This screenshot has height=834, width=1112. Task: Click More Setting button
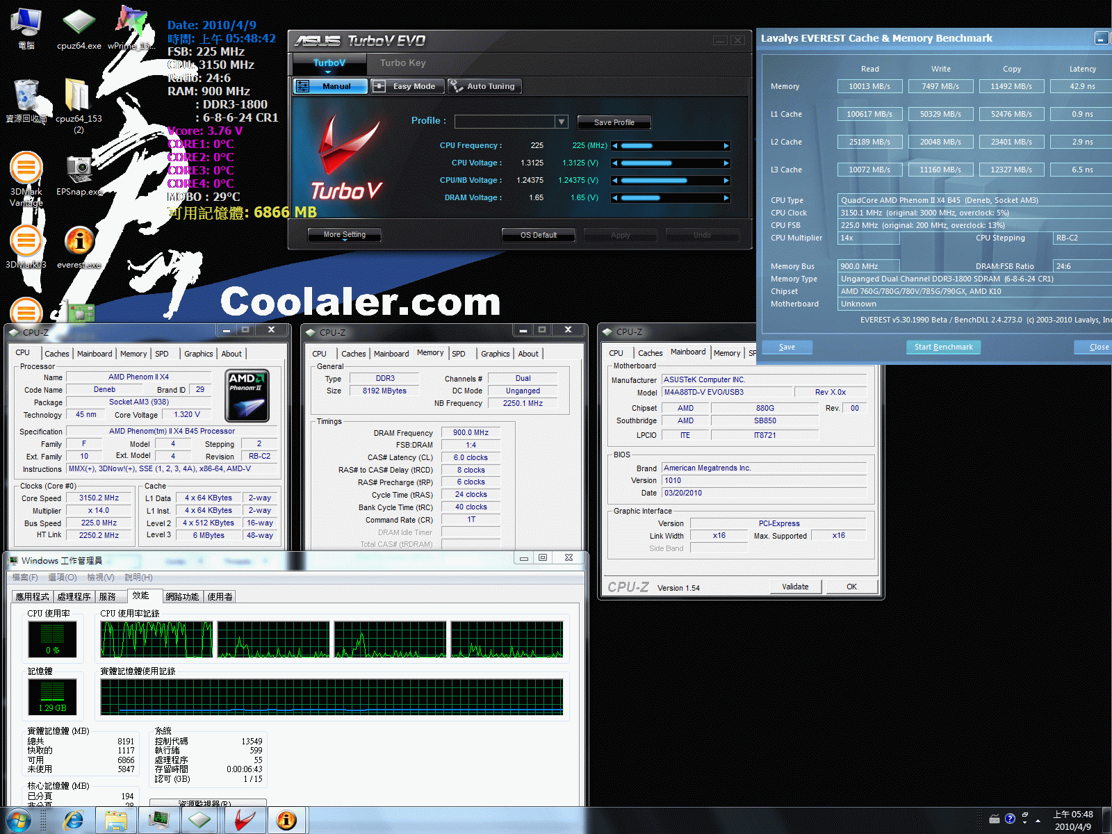(345, 235)
